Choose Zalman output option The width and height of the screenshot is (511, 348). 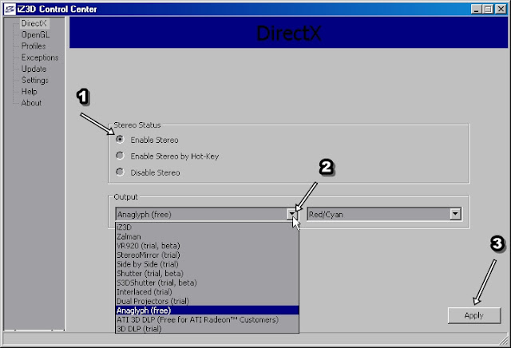point(207,236)
